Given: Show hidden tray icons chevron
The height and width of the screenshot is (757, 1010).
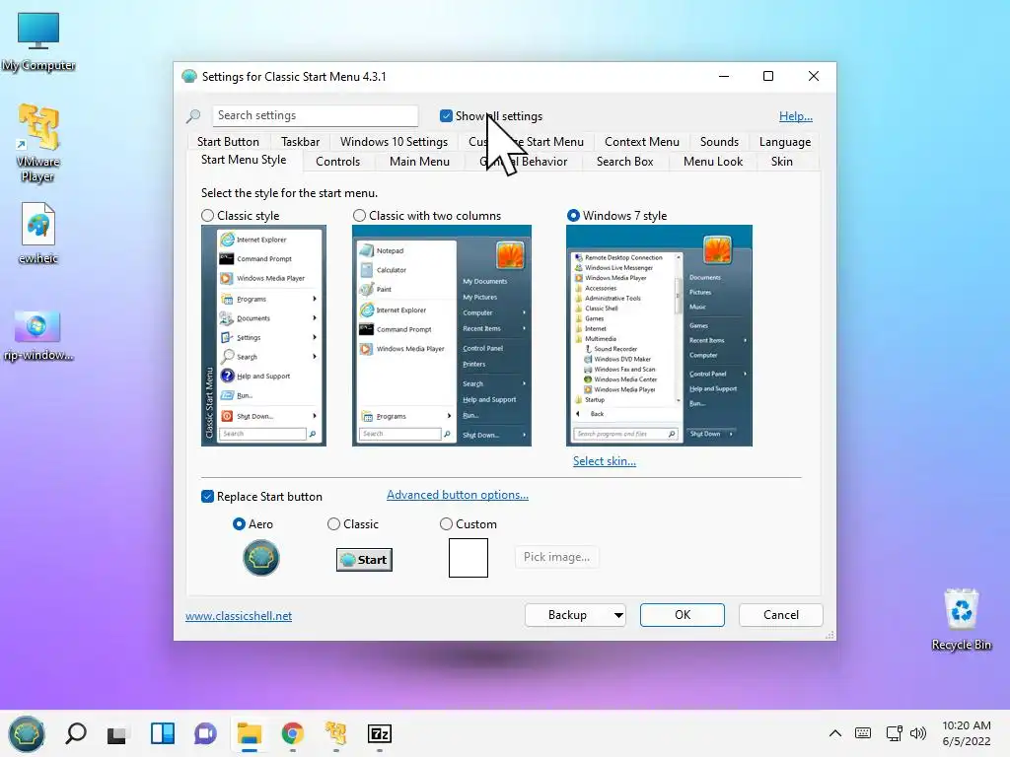Looking at the screenshot, I should (x=834, y=733).
